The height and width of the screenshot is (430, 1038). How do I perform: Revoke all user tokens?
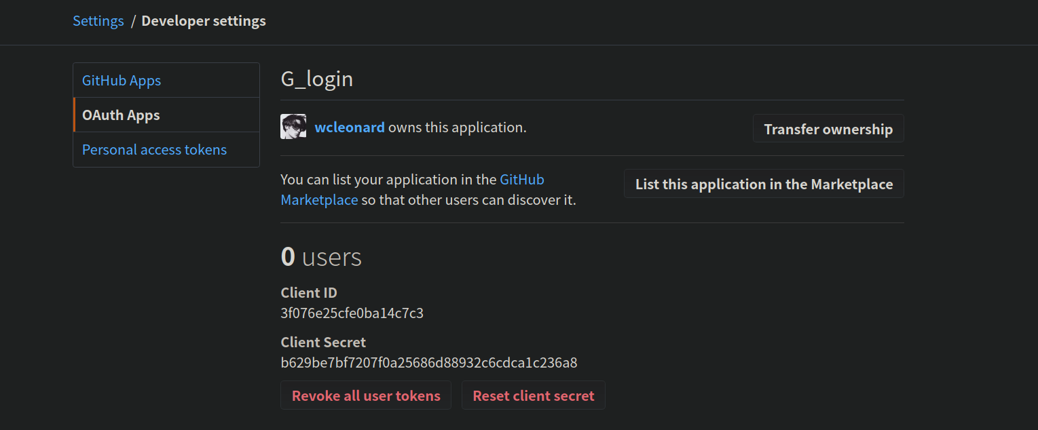(x=366, y=395)
